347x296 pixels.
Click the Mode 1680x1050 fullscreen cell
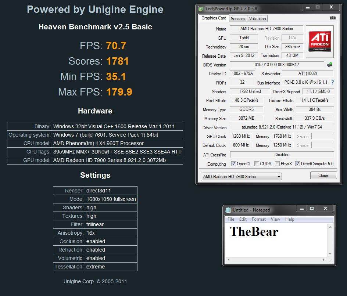[111, 199]
